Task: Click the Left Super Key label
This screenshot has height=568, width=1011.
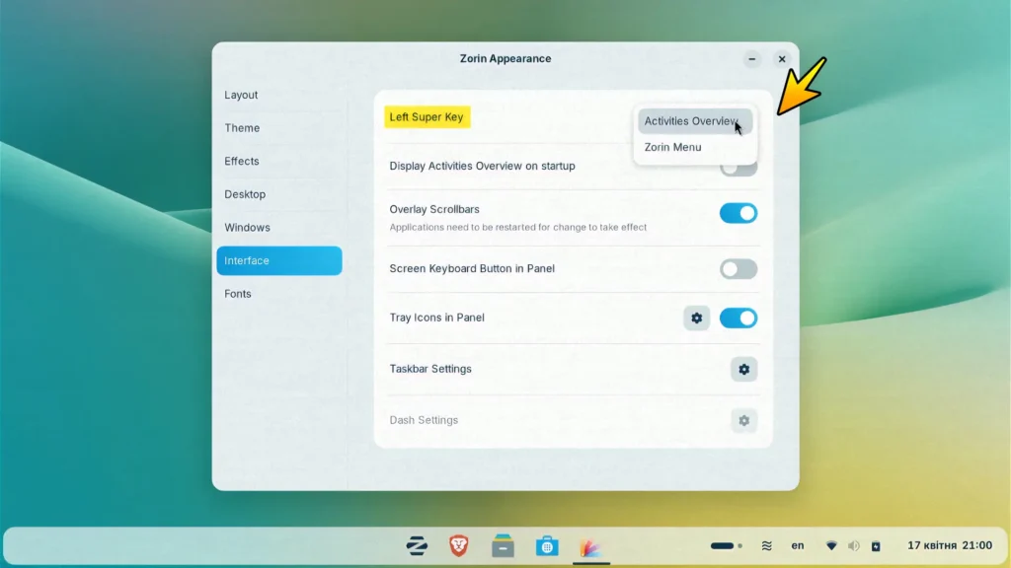Action: coord(427,117)
